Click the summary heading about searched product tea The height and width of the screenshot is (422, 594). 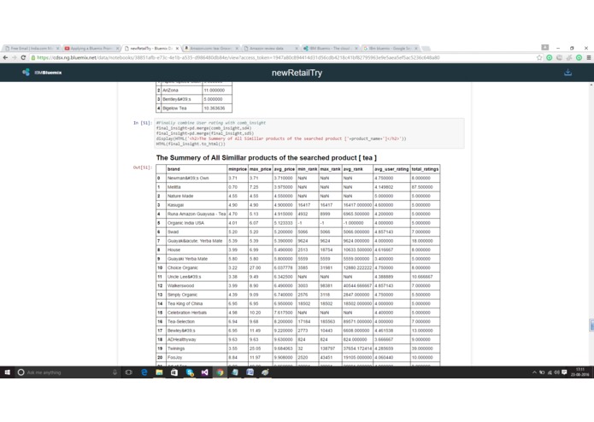click(x=267, y=158)
